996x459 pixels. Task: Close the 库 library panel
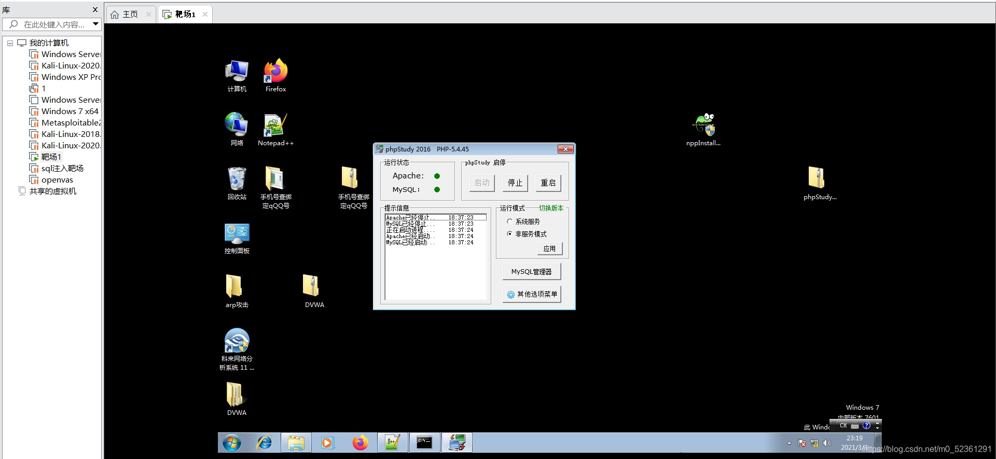95,9
